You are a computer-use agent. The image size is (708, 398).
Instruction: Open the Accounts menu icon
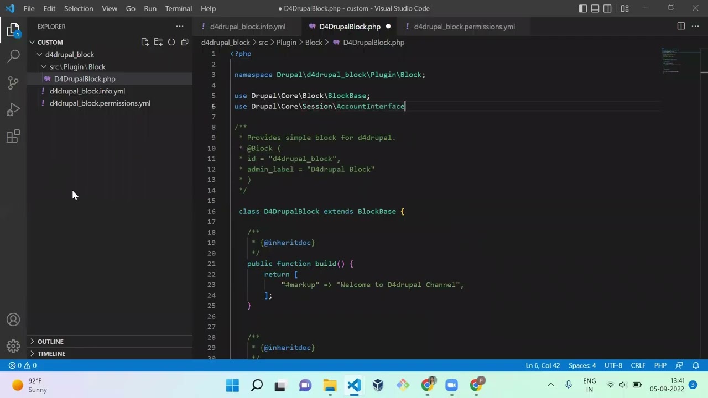tap(13, 320)
